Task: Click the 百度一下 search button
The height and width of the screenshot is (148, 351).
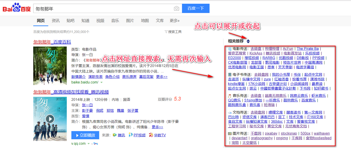Action: point(196,8)
